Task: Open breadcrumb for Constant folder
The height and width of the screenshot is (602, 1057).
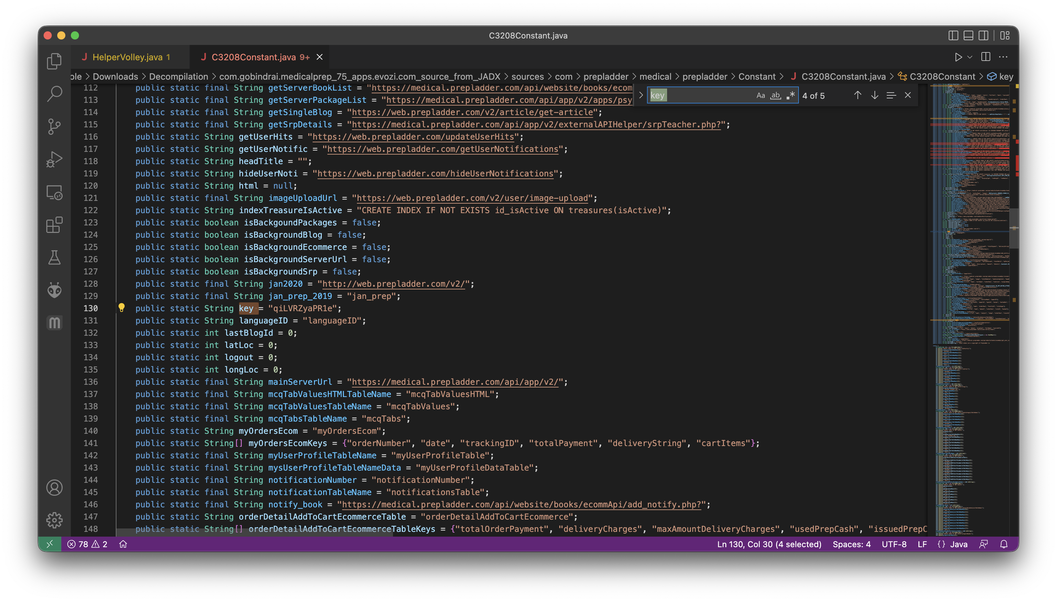Action: click(757, 77)
